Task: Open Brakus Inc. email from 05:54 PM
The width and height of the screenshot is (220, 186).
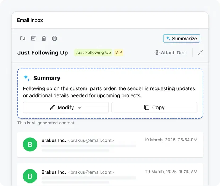Action: point(110,145)
